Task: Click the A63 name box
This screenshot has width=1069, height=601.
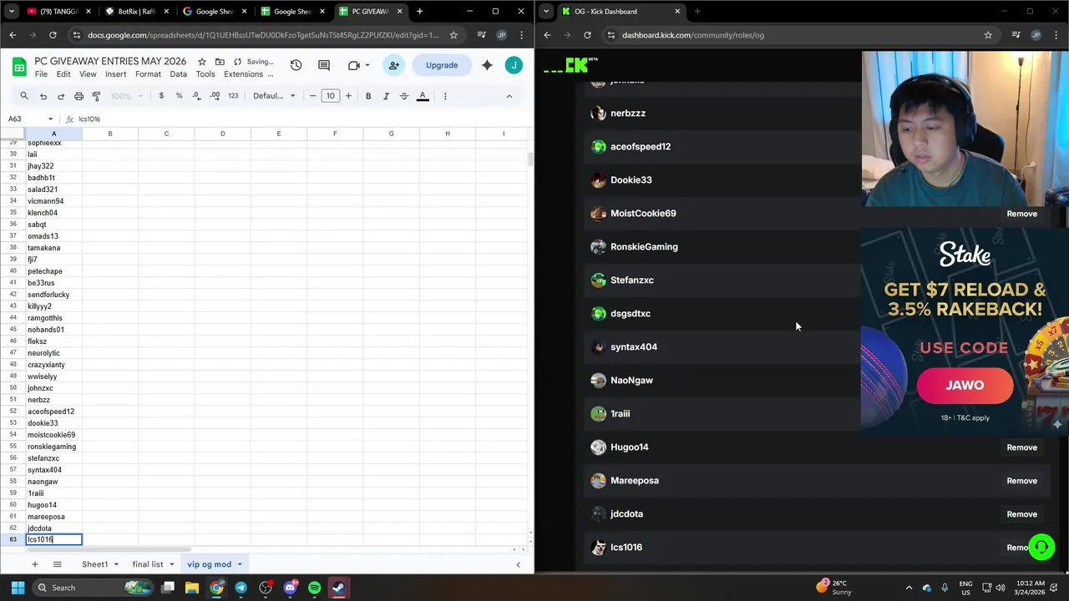Action: [25, 119]
